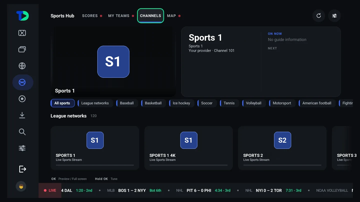
Task: Filter by League networks chip
Action: click(x=95, y=103)
